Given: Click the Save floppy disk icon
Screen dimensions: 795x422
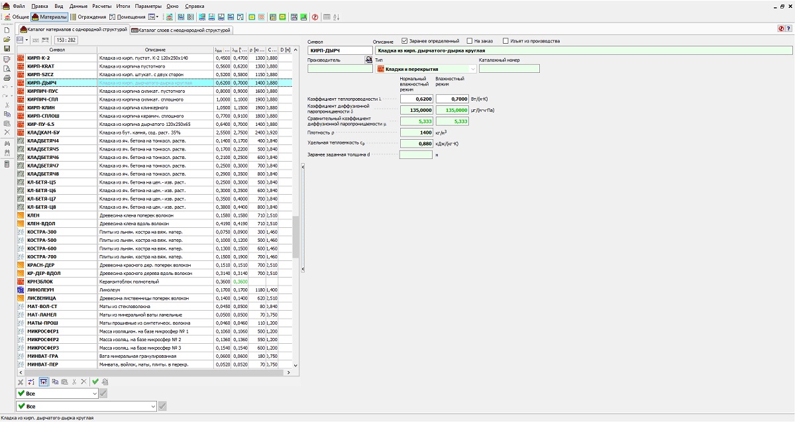Looking at the screenshot, I should (x=7, y=48).
